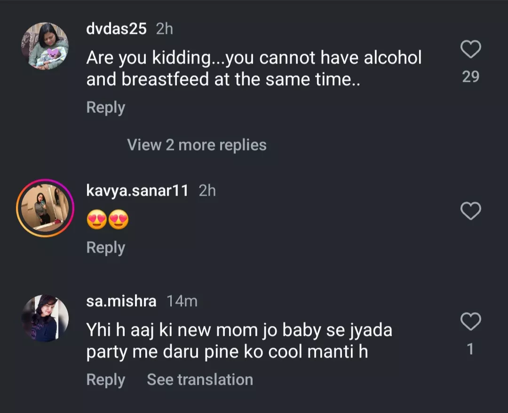View kavya.sanar11's story from the ringed avatar

(x=45, y=207)
